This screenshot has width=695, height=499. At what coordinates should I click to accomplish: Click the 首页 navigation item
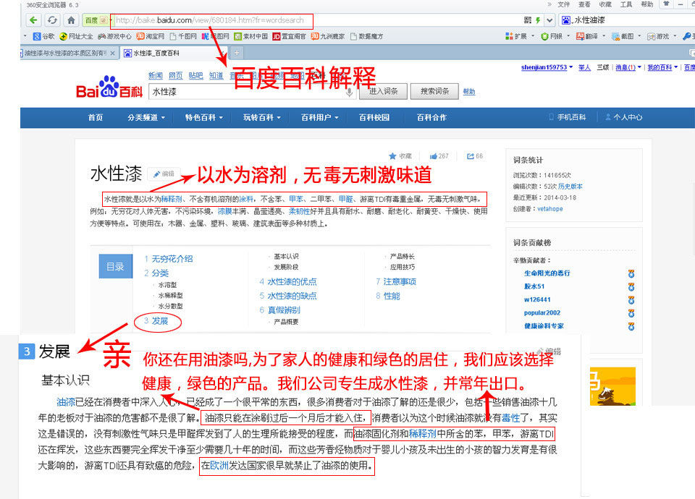pos(96,117)
